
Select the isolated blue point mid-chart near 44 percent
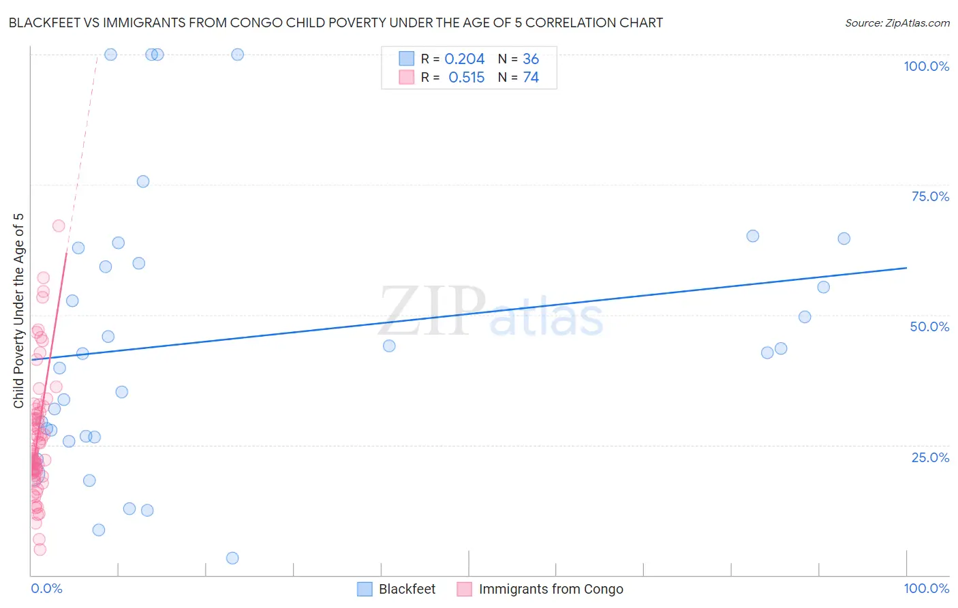(389, 346)
